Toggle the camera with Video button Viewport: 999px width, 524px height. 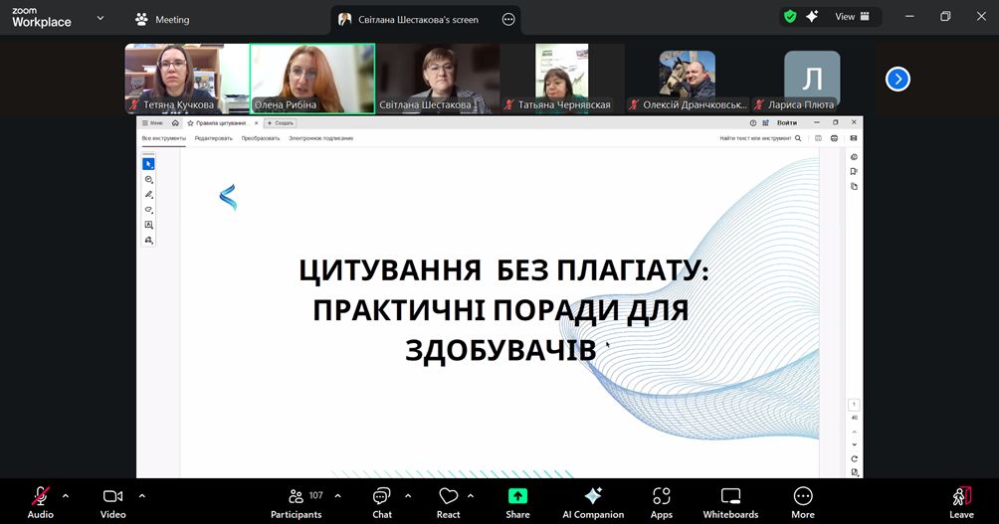pos(113,501)
